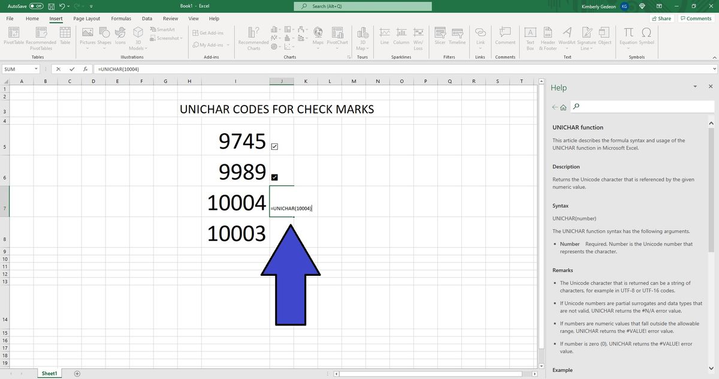The height and width of the screenshot is (379, 719).
Task: Add a Text Box
Action: (530, 37)
